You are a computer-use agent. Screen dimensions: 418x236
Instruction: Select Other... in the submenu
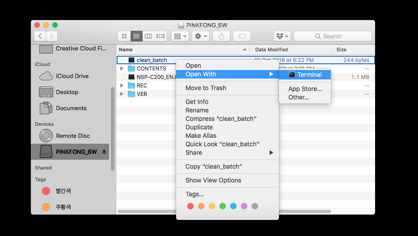305,97
